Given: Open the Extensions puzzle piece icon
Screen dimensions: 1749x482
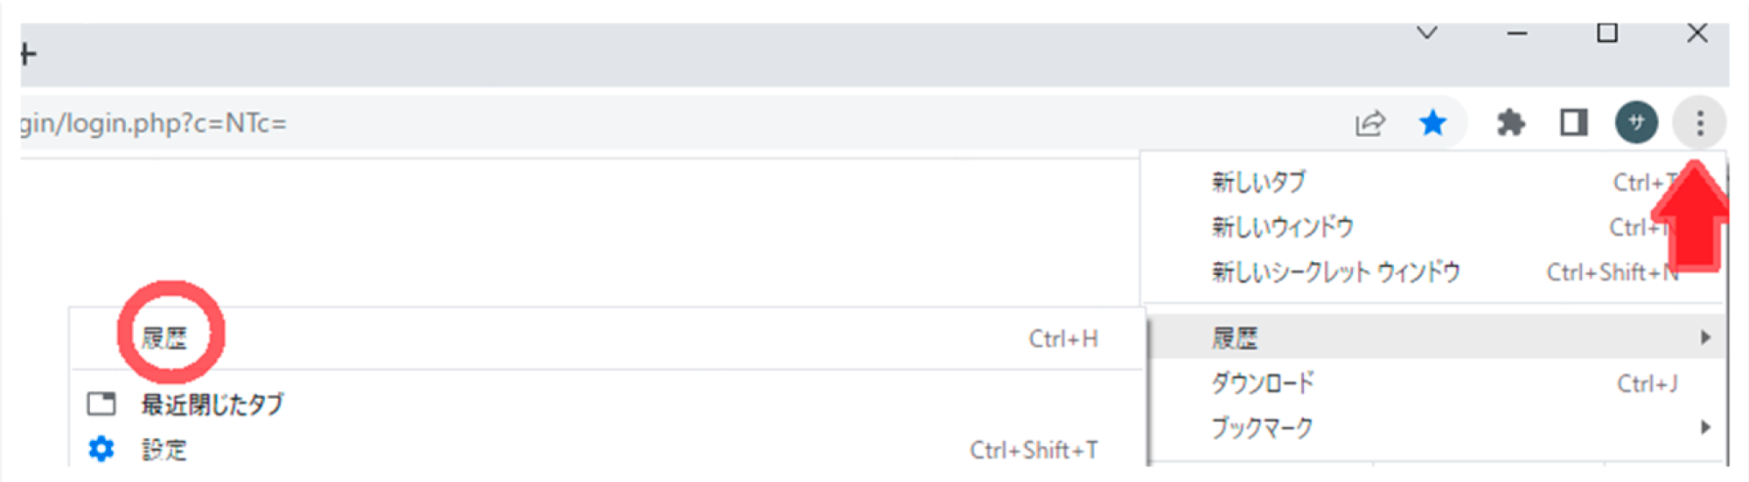Looking at the screenshot, I should click(x=1510, y=123).
